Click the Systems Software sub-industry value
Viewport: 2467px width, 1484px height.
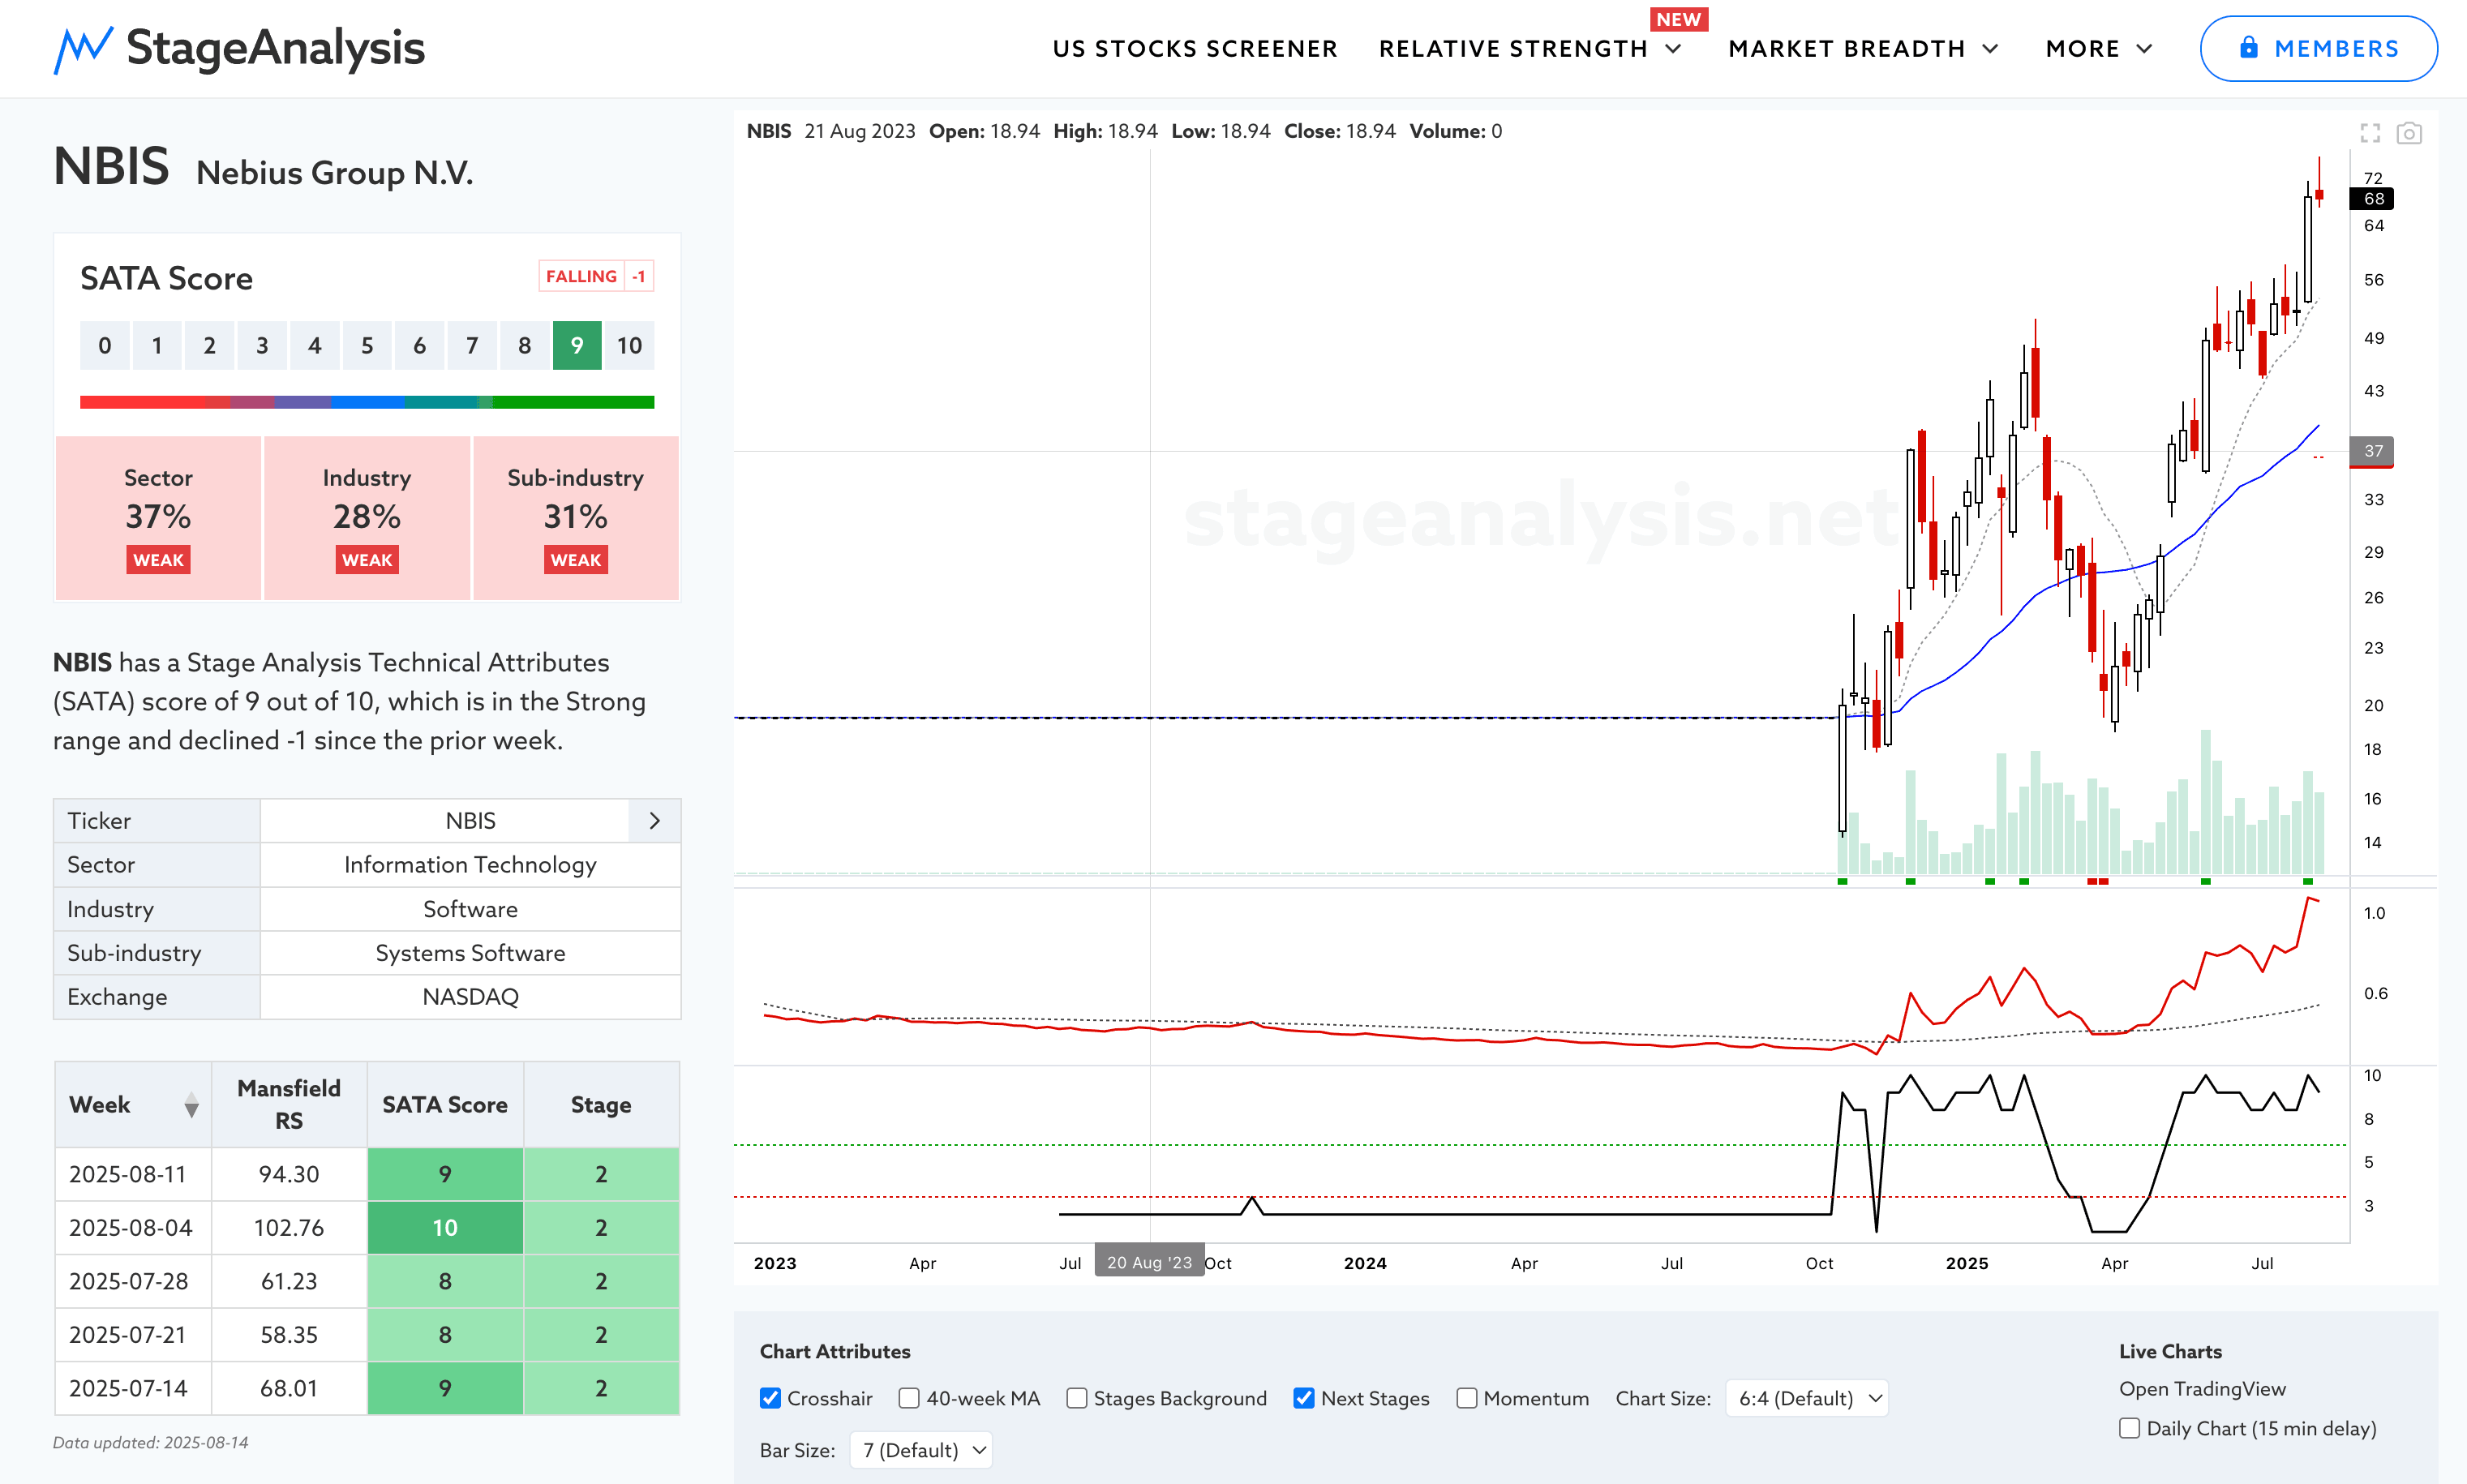click(x=470, y=953)
